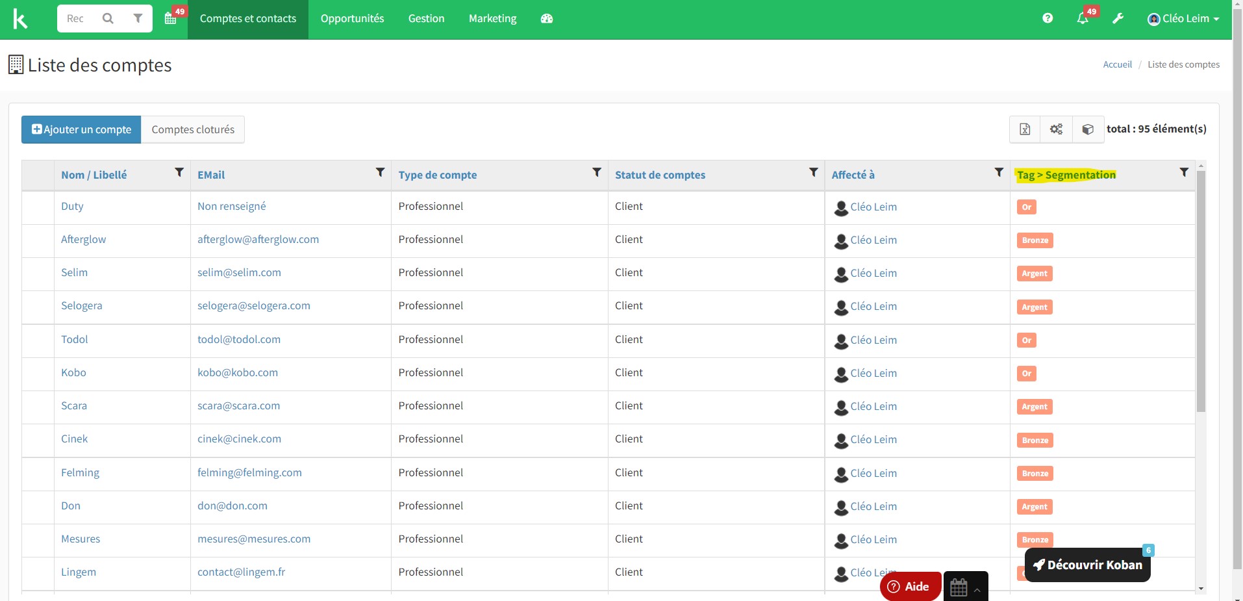
Task: Show Comptes cloturés
Action: click(193, 129)
